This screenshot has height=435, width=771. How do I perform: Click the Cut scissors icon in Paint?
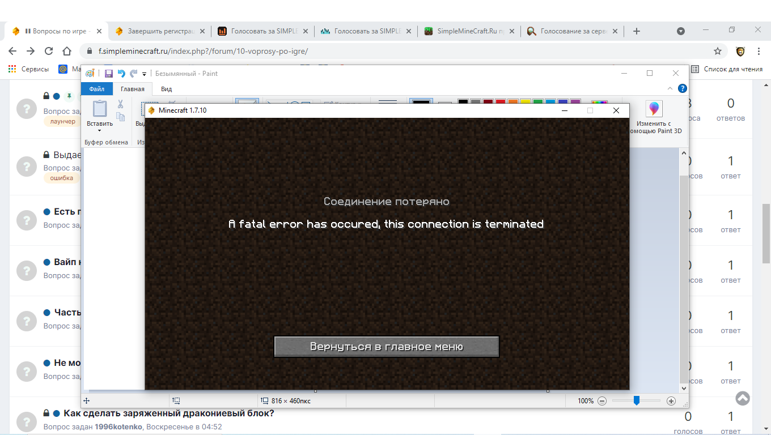pyautogui.click(x=120, y=104)
